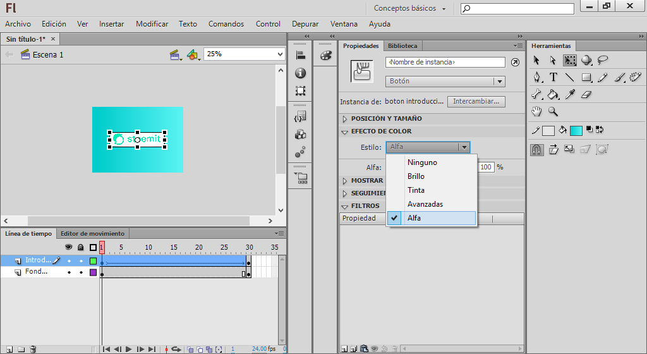
Task: Select the Line tool
Action: click(569, 77)
